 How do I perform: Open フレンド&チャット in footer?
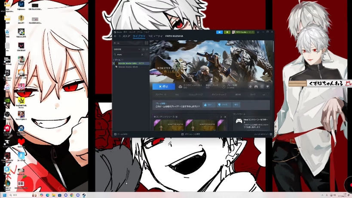pyautogui.click(x=263, y=134)
